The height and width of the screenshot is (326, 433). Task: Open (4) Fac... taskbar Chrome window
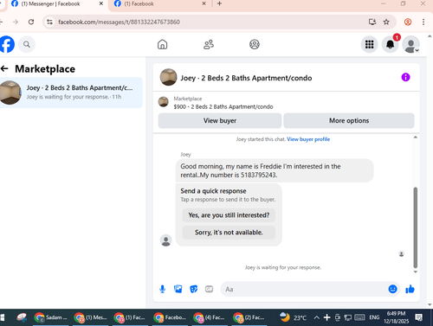coord(210,317)
